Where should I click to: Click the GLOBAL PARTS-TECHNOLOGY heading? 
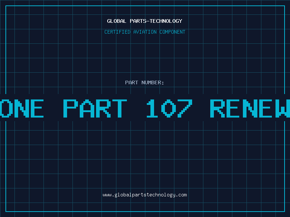145,21
